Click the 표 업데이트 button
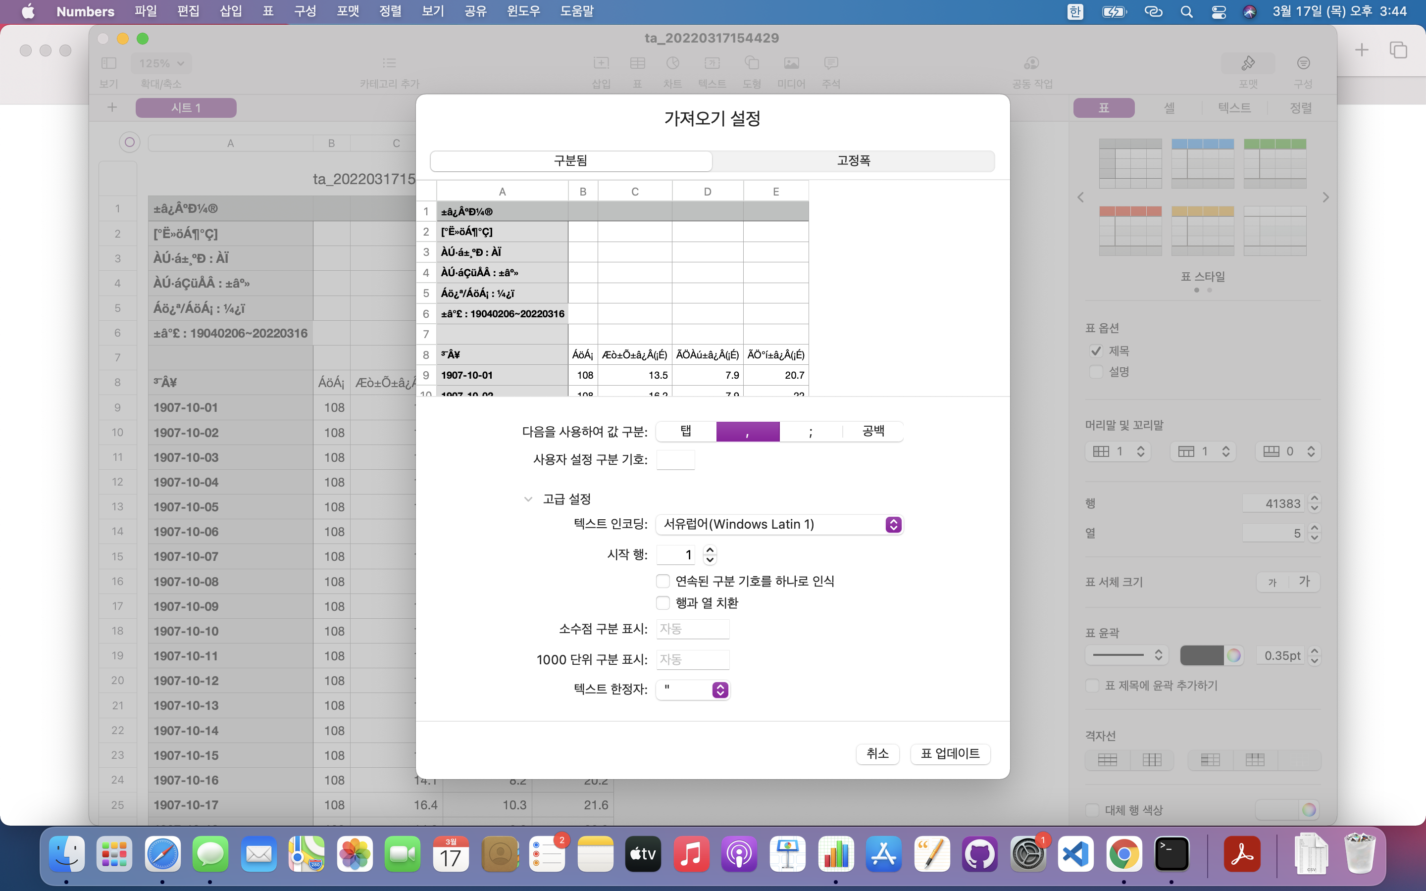The image size is (1426, 891). [x=950, y=754]
